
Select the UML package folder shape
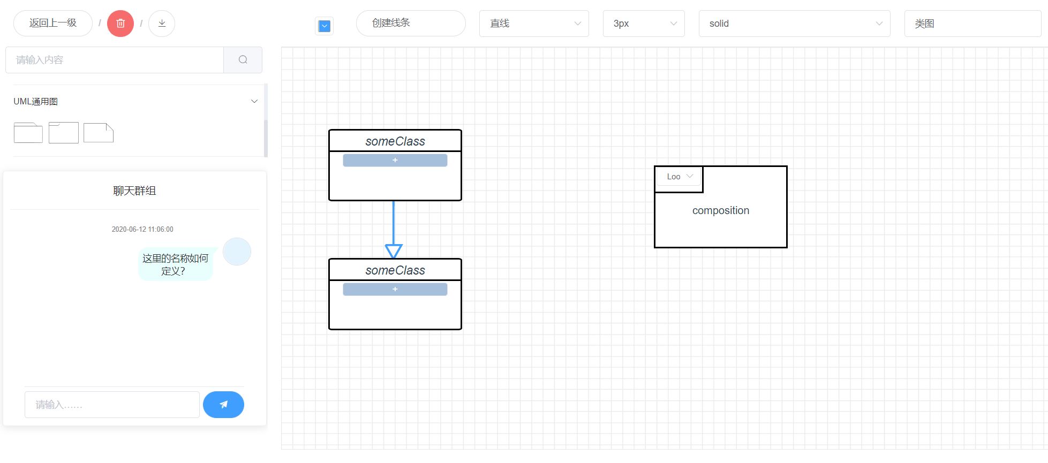(28, 133)
